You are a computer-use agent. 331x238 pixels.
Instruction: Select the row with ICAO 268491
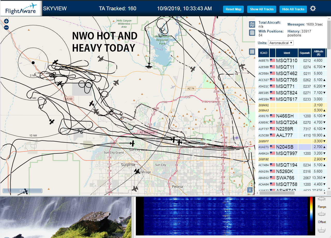(292, 105)
